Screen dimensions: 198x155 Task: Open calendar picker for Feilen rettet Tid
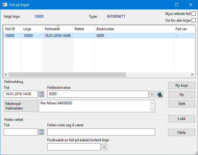point(41,132)
